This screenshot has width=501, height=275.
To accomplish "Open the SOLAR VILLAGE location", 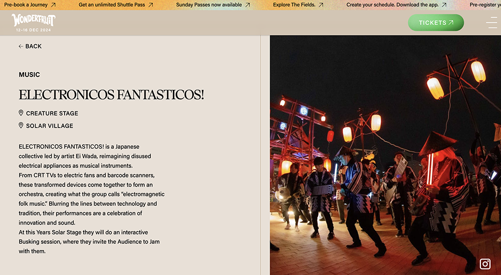I will (x=50, y=125).
